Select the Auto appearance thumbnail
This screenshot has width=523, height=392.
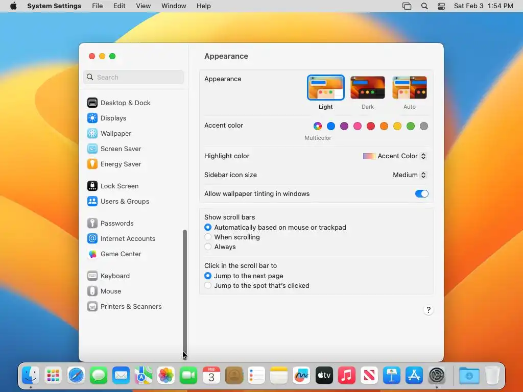[x=410, y=88]
